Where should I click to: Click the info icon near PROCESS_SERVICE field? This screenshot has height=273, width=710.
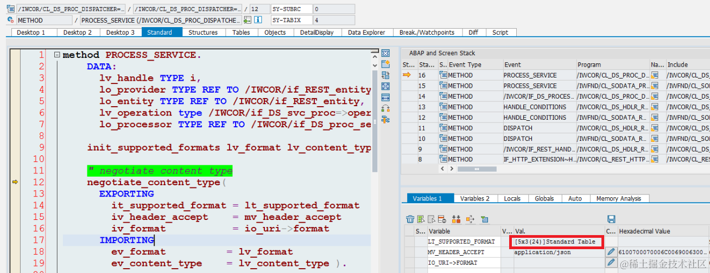(x=258, y=20)
